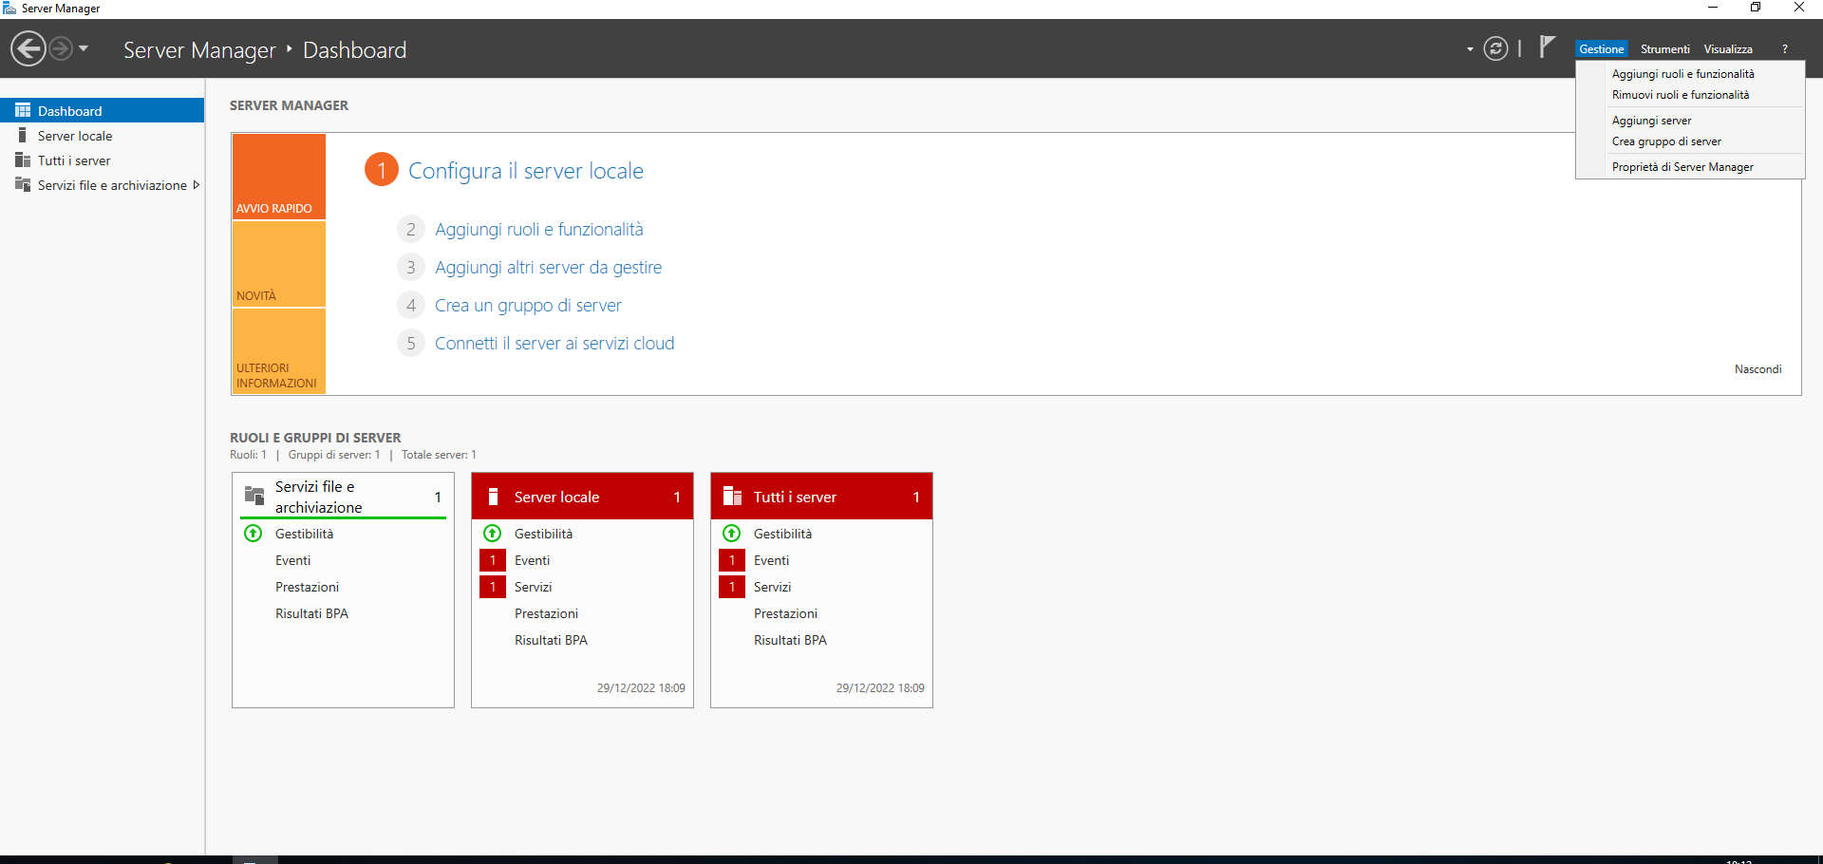This screenshot has width=1823, height=864.
Task: Click the servers icon on the Tutti i server tile header
Action: point(732,497)
